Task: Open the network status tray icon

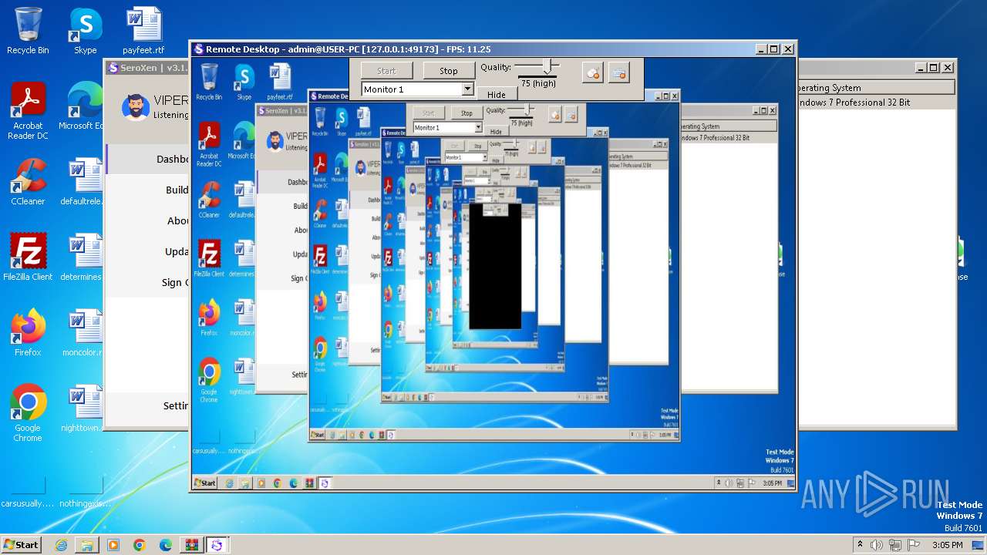Action: [x=895, y=545]
